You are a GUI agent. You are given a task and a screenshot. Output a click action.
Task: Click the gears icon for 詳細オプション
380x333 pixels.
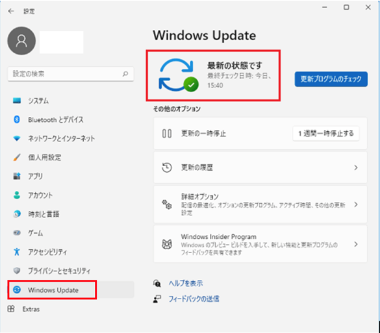click(x=167, y=204)
